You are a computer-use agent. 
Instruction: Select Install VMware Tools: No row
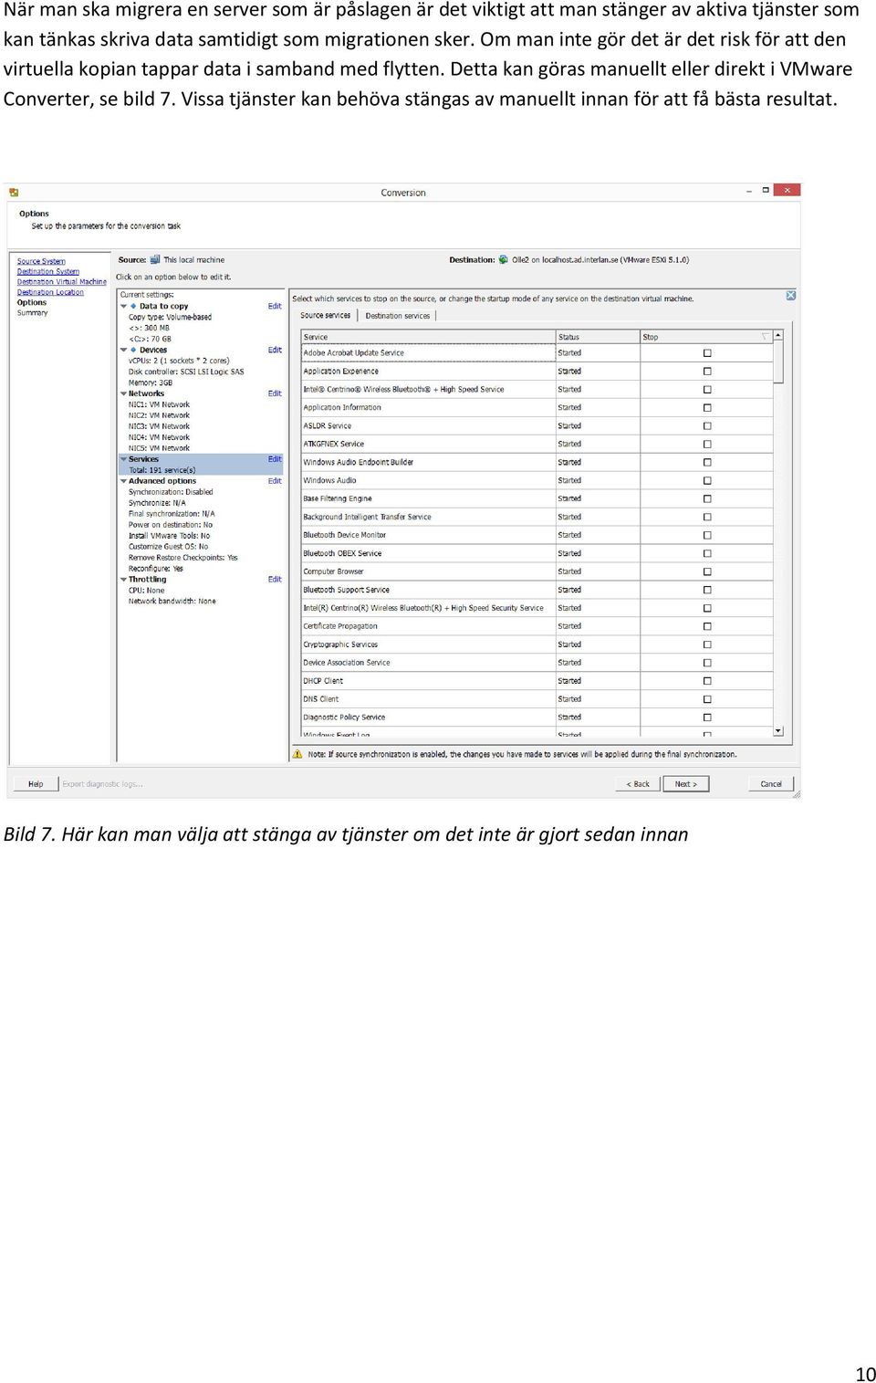pyautogui.click(x=169, y=536)
